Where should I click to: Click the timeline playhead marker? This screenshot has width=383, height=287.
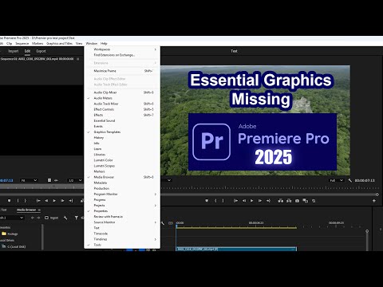(x=176, y=226)
